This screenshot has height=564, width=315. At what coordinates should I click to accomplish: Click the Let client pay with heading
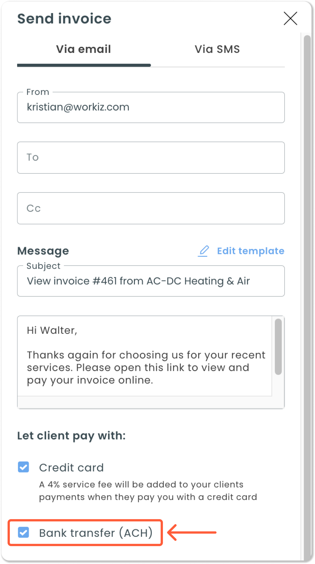[71, 436]
